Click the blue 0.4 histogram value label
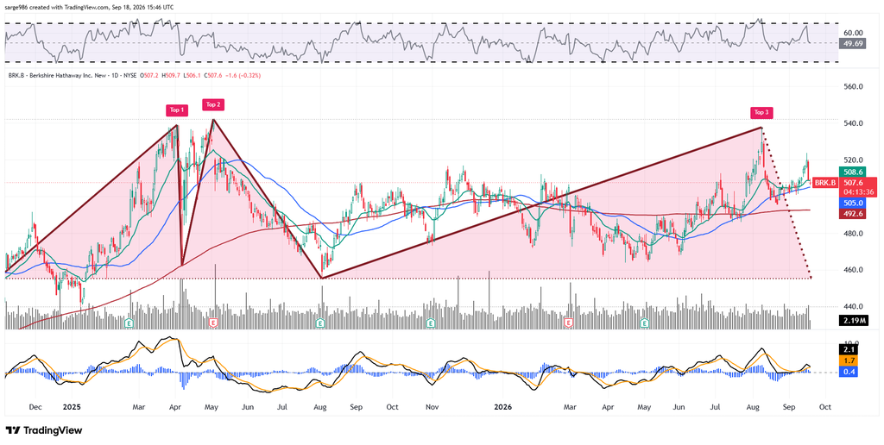The image size is (884, 445). (x=849, y=372)
